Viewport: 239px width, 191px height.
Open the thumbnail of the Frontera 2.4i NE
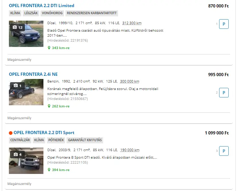click(x=26, y=92)
